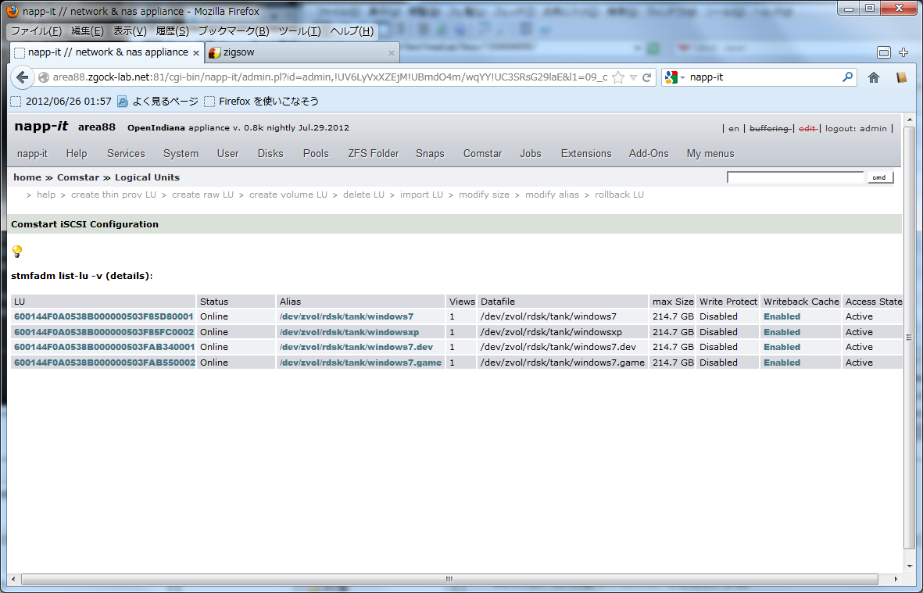Open the Google search engine dropdown
Image resolution: width=923 pixels, height=593 pixels.
click(x=674, y=77)
